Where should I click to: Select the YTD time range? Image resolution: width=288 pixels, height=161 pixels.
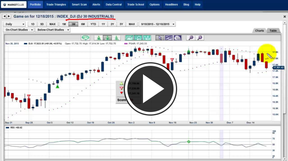93,24
